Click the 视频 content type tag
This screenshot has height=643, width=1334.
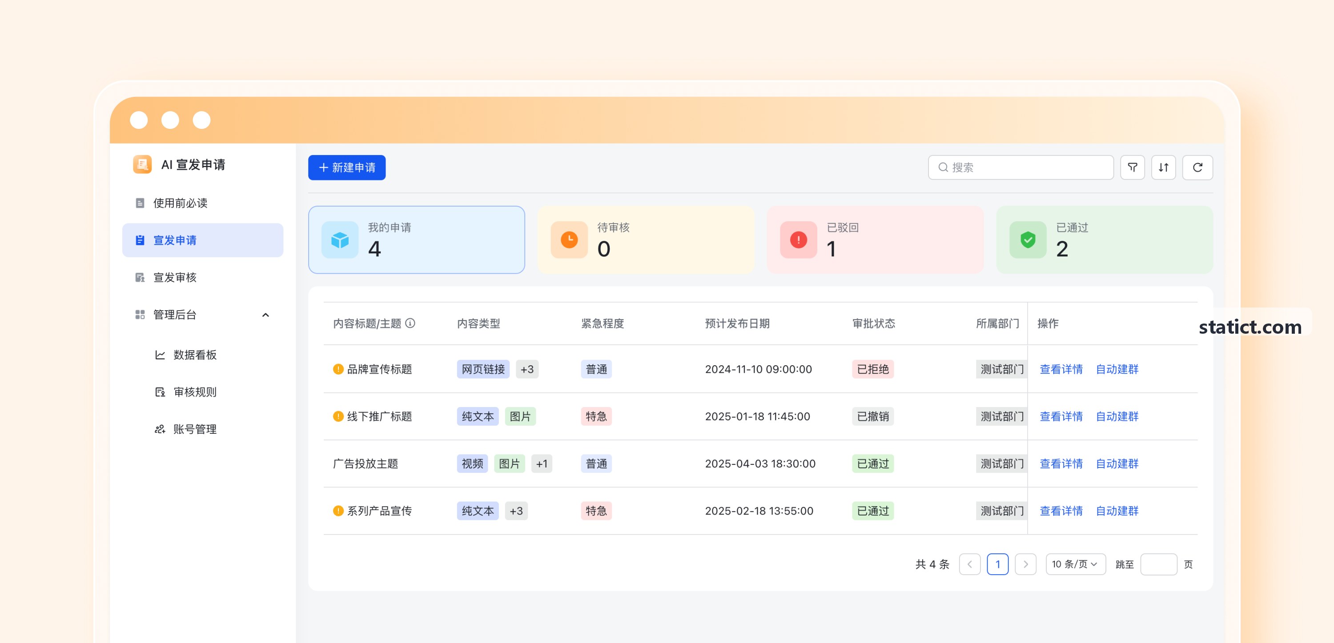click(472, 464)
